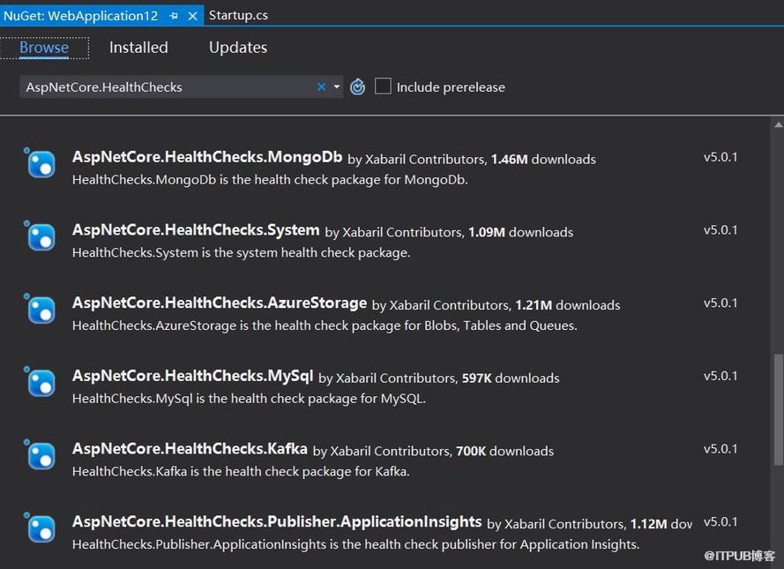784x569 pixels.
Task: Select the AspNetCore.HealthChecks.Kafka package title
Action: coord(190,448)
